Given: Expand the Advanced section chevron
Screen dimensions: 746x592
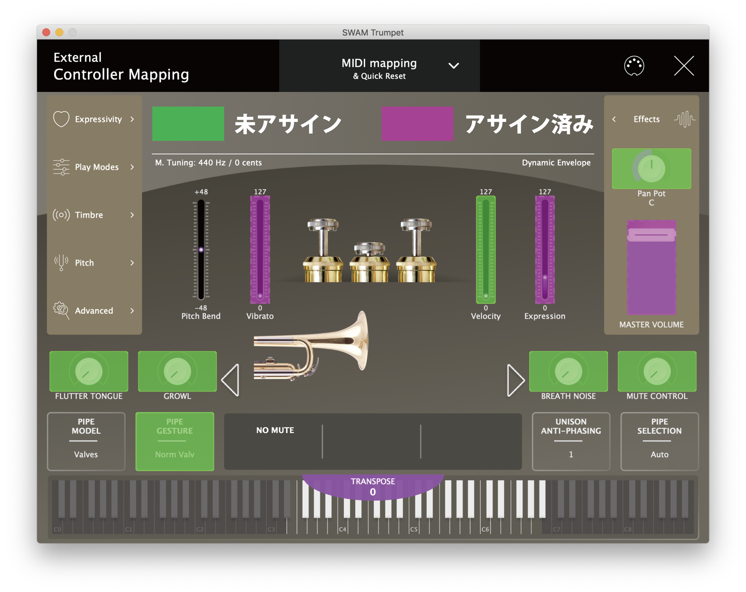Looking at the screenshot, I should (x=132, y=311).
